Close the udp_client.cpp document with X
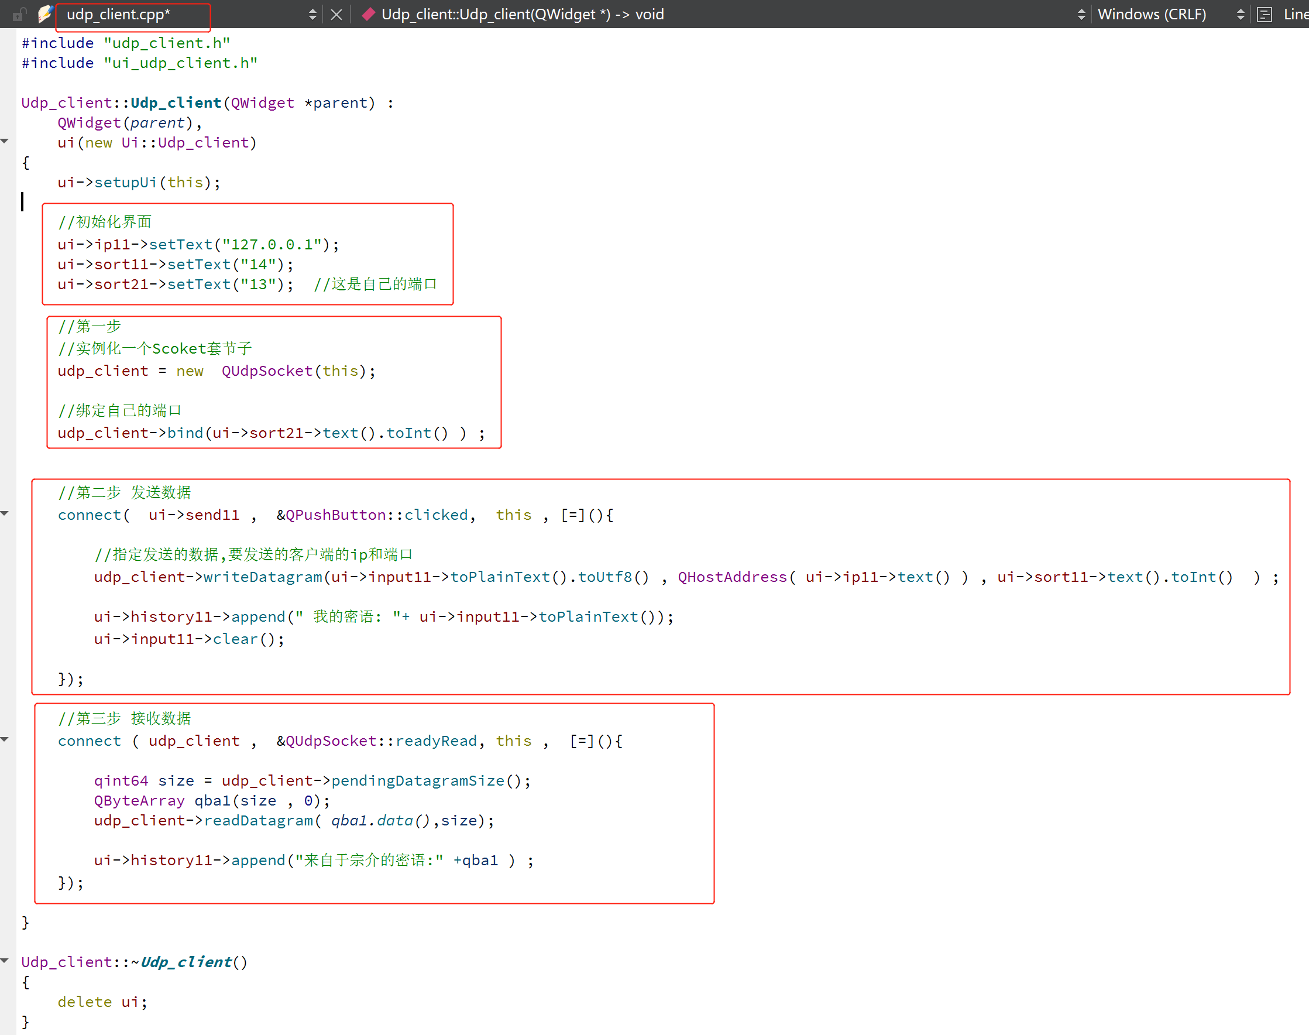The width and height of the screenshot is (1309, 1035). pyautogui.click(x=337, y=14)
